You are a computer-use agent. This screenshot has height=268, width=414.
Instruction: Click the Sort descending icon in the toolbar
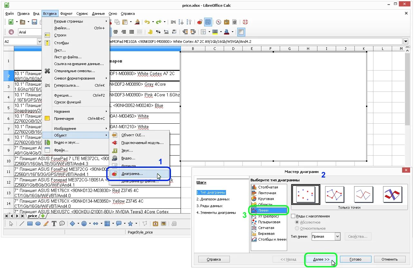point(189,22)
